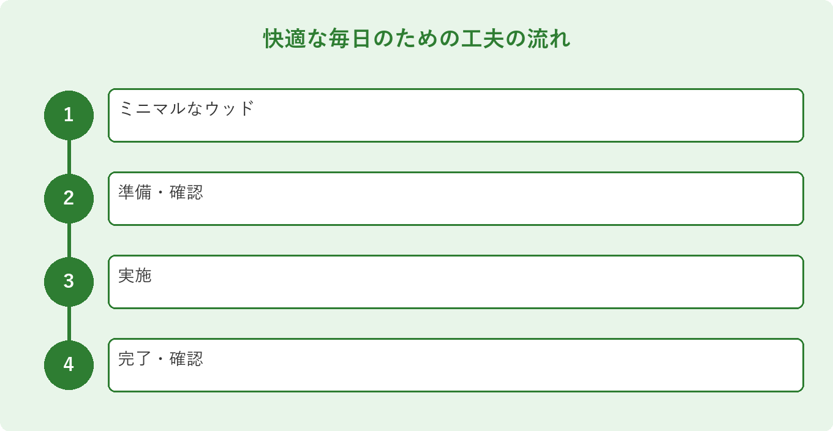Select the step 2 numbered circle

[69, 198]
